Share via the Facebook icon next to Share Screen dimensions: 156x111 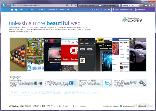tap(99, 10)
